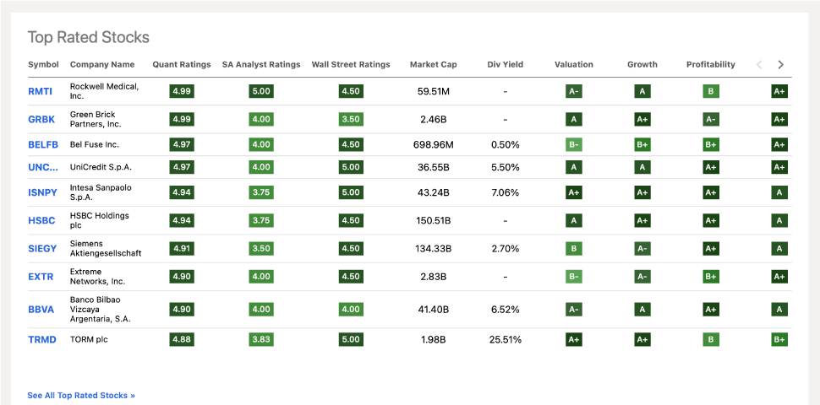Sort by the Valuation column header
Image resolution: width=820 pixels, height=405 pixels.
pos(573,64)
